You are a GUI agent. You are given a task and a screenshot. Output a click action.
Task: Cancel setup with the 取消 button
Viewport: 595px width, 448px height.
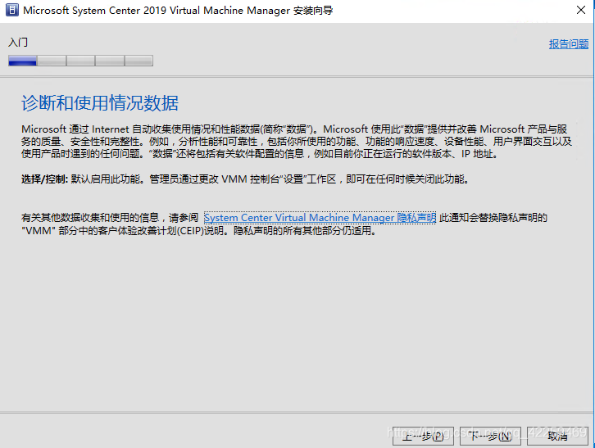tap(557, 437)
